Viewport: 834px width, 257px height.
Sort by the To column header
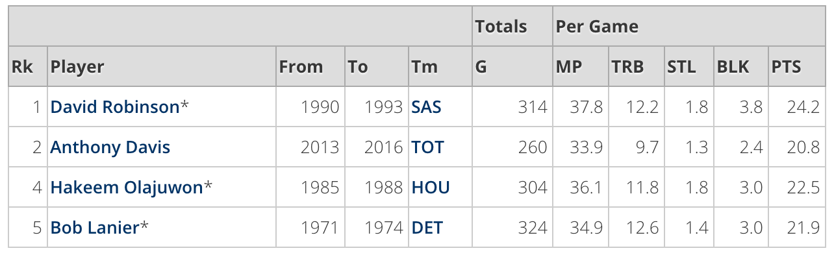(x=376, y=67)
